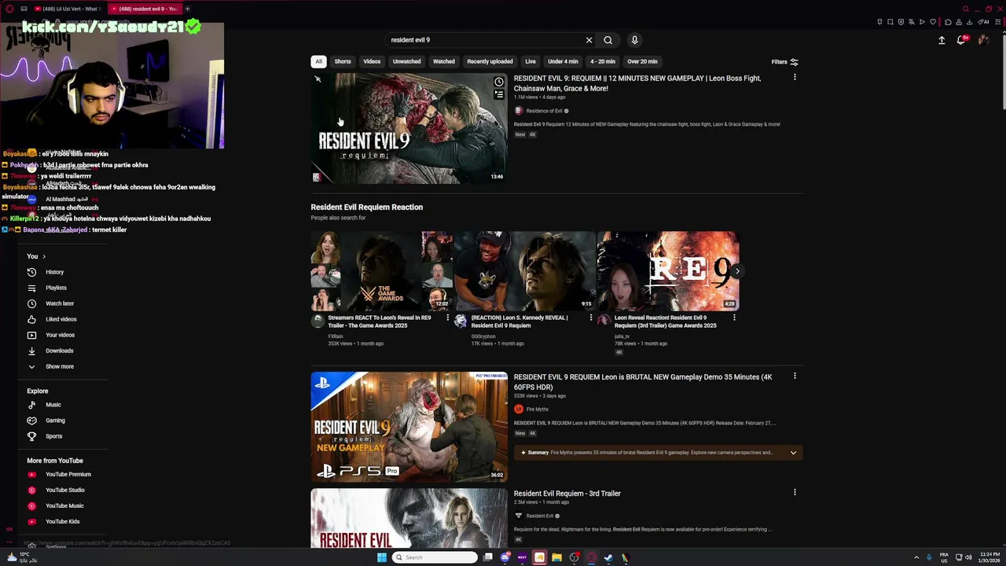Open Watch later in the sidebar
The image size is (1006, 566).
point(60,303)
